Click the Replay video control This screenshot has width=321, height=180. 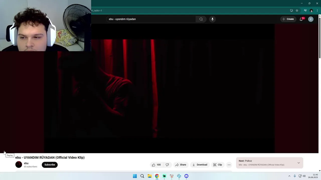click(x=5, y=152)
